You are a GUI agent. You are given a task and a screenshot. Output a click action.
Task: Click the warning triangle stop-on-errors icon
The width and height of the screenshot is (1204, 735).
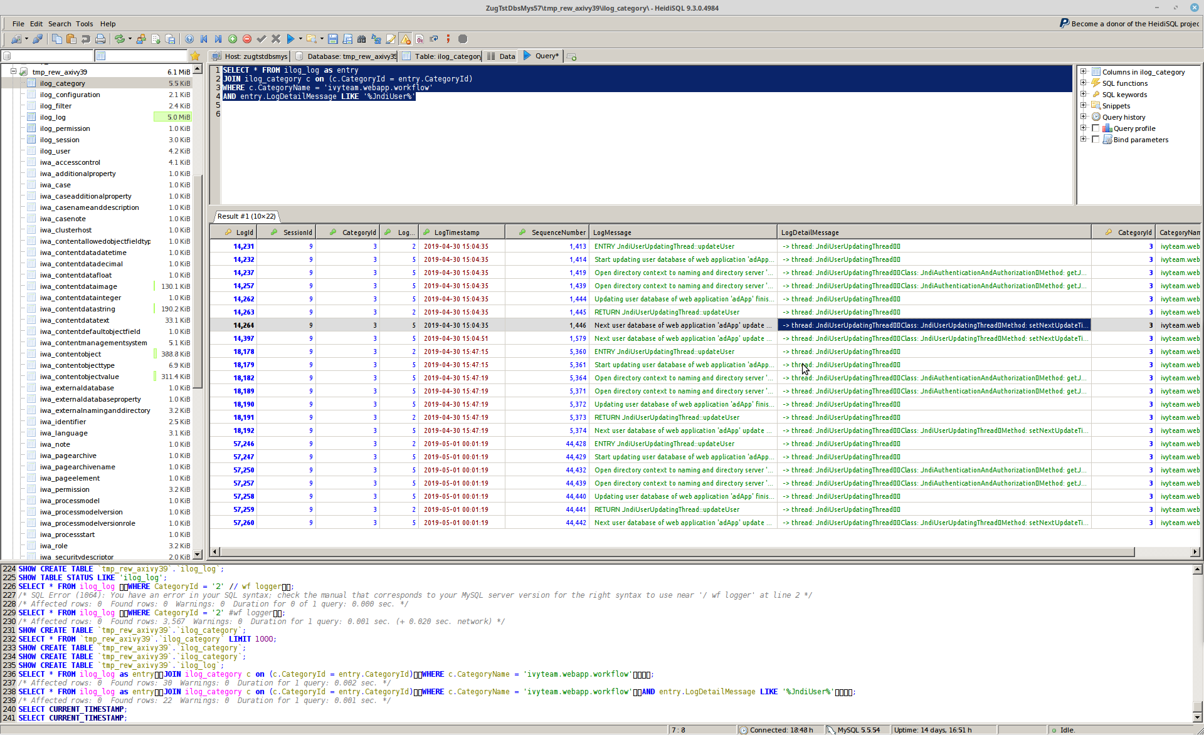point(406,39)
